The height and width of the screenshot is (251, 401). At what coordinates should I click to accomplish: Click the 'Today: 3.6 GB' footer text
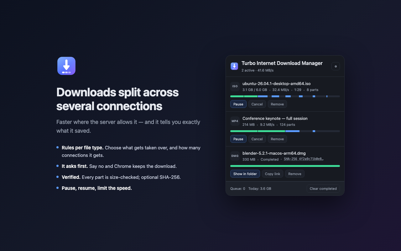(260, 189)
